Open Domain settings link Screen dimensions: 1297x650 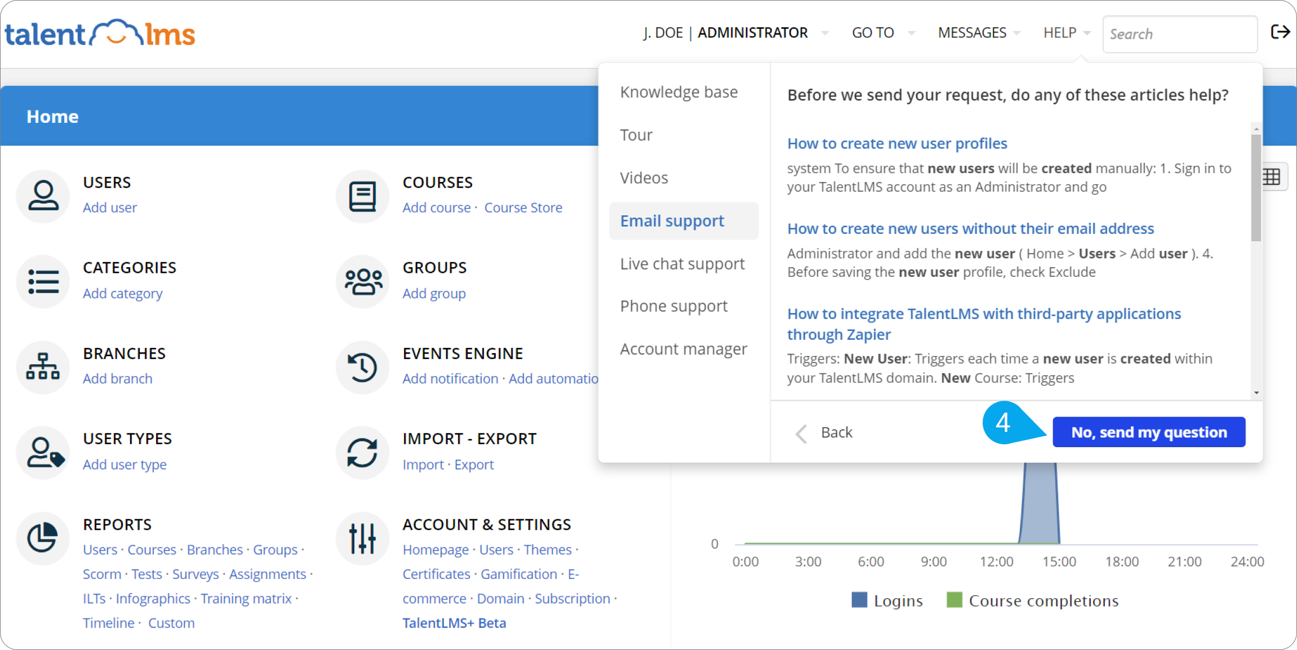coord(500,598)
